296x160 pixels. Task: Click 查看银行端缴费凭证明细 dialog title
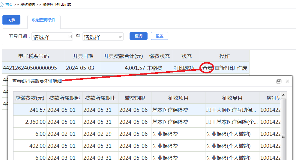click(37, 81)
